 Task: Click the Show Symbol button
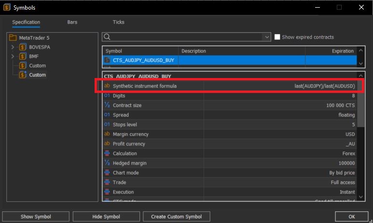(36, 217)
